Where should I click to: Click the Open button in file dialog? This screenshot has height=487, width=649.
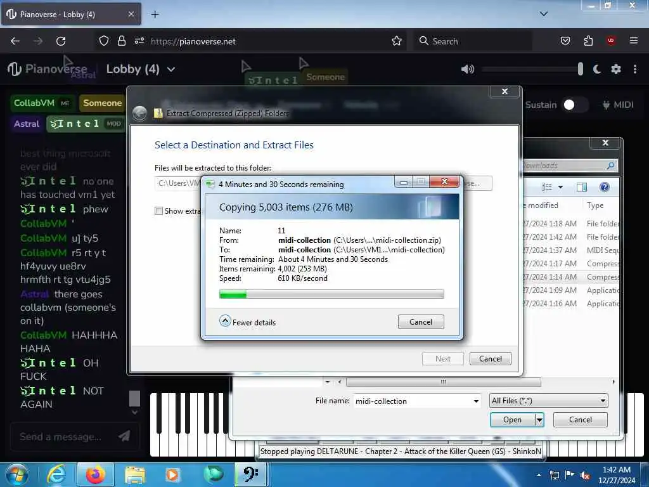tap(512, 420)
